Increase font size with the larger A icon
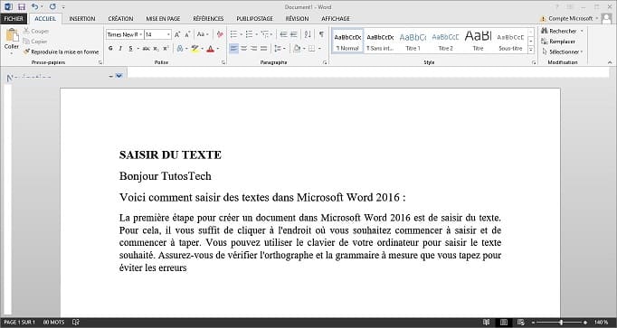 pyautogui.click(x=177, y=34)
